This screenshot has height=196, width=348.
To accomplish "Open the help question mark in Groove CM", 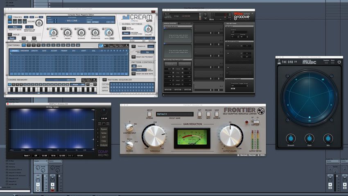I will point(205,15).
